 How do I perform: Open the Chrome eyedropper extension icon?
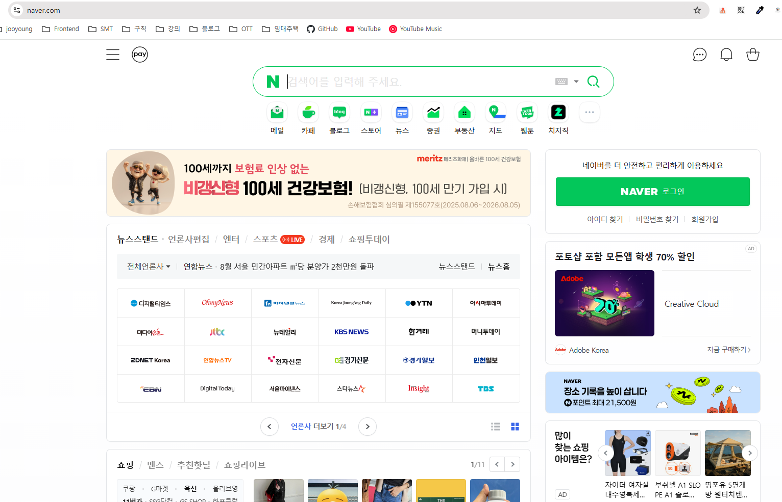coord(760,10)
